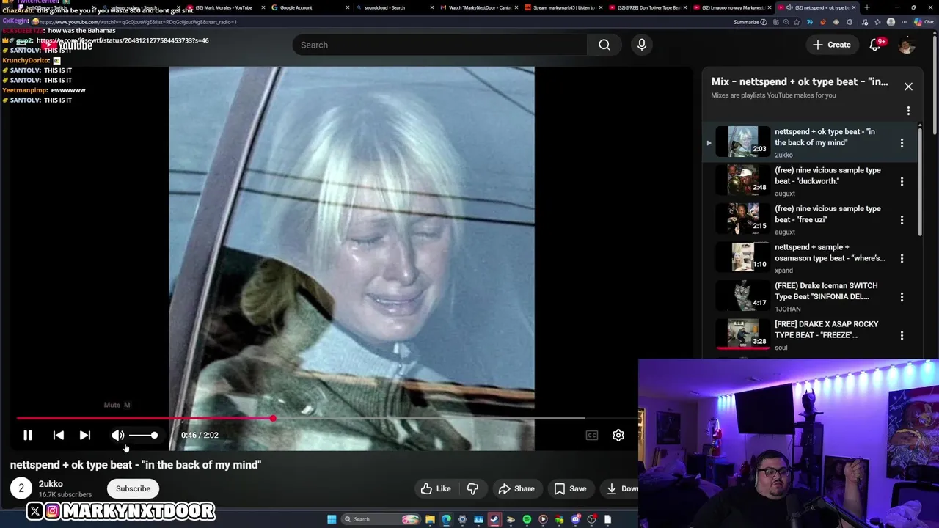Open Steam from taskbar

tap(494, 519)
